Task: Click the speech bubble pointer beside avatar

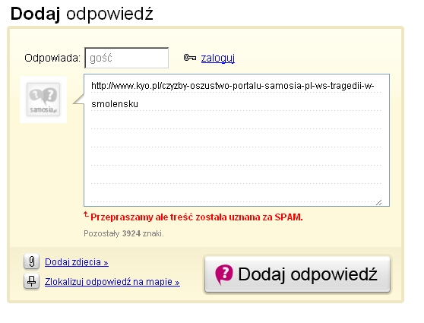Action: [x=79, y=100]
